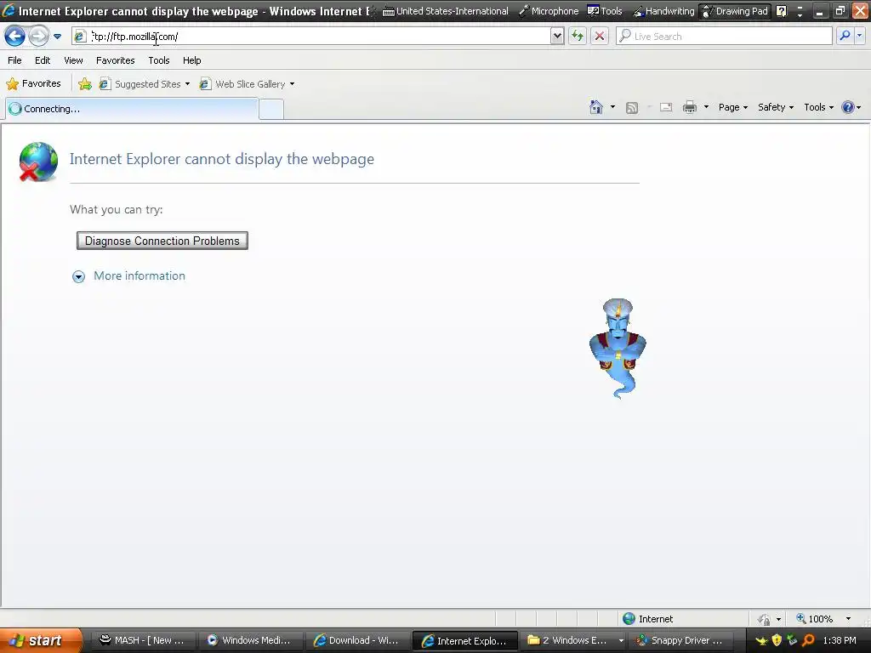Image resolution: width=871 pixels, height=653 pixels.
Task: Stop loading with the red X icon
Action: coord(600,36)
